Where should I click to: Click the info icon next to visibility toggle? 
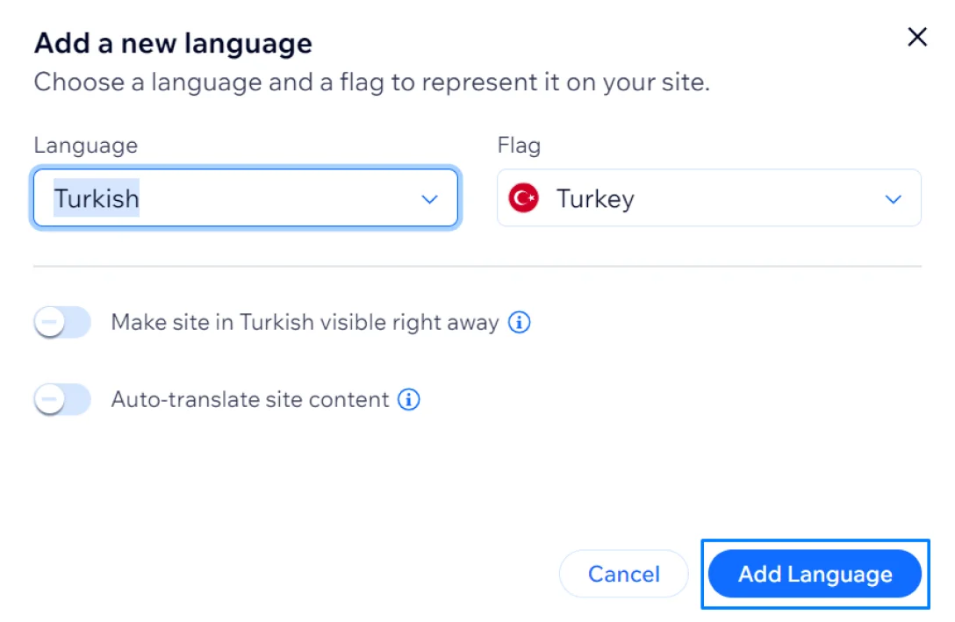(519, 323)
